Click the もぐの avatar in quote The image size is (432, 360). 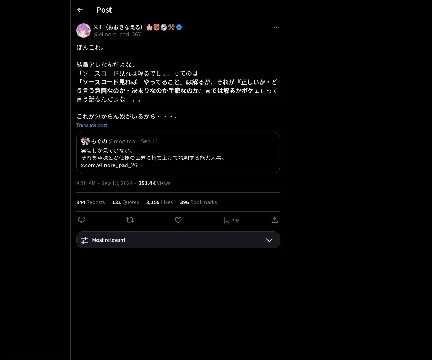click(85, 141)
